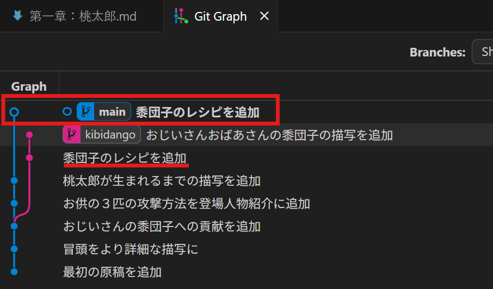This screenshot has width=493, height=289.
Task: Select commit おじいさんおばあさんの黍団子の描写を追加
Action: coord(269,135)
